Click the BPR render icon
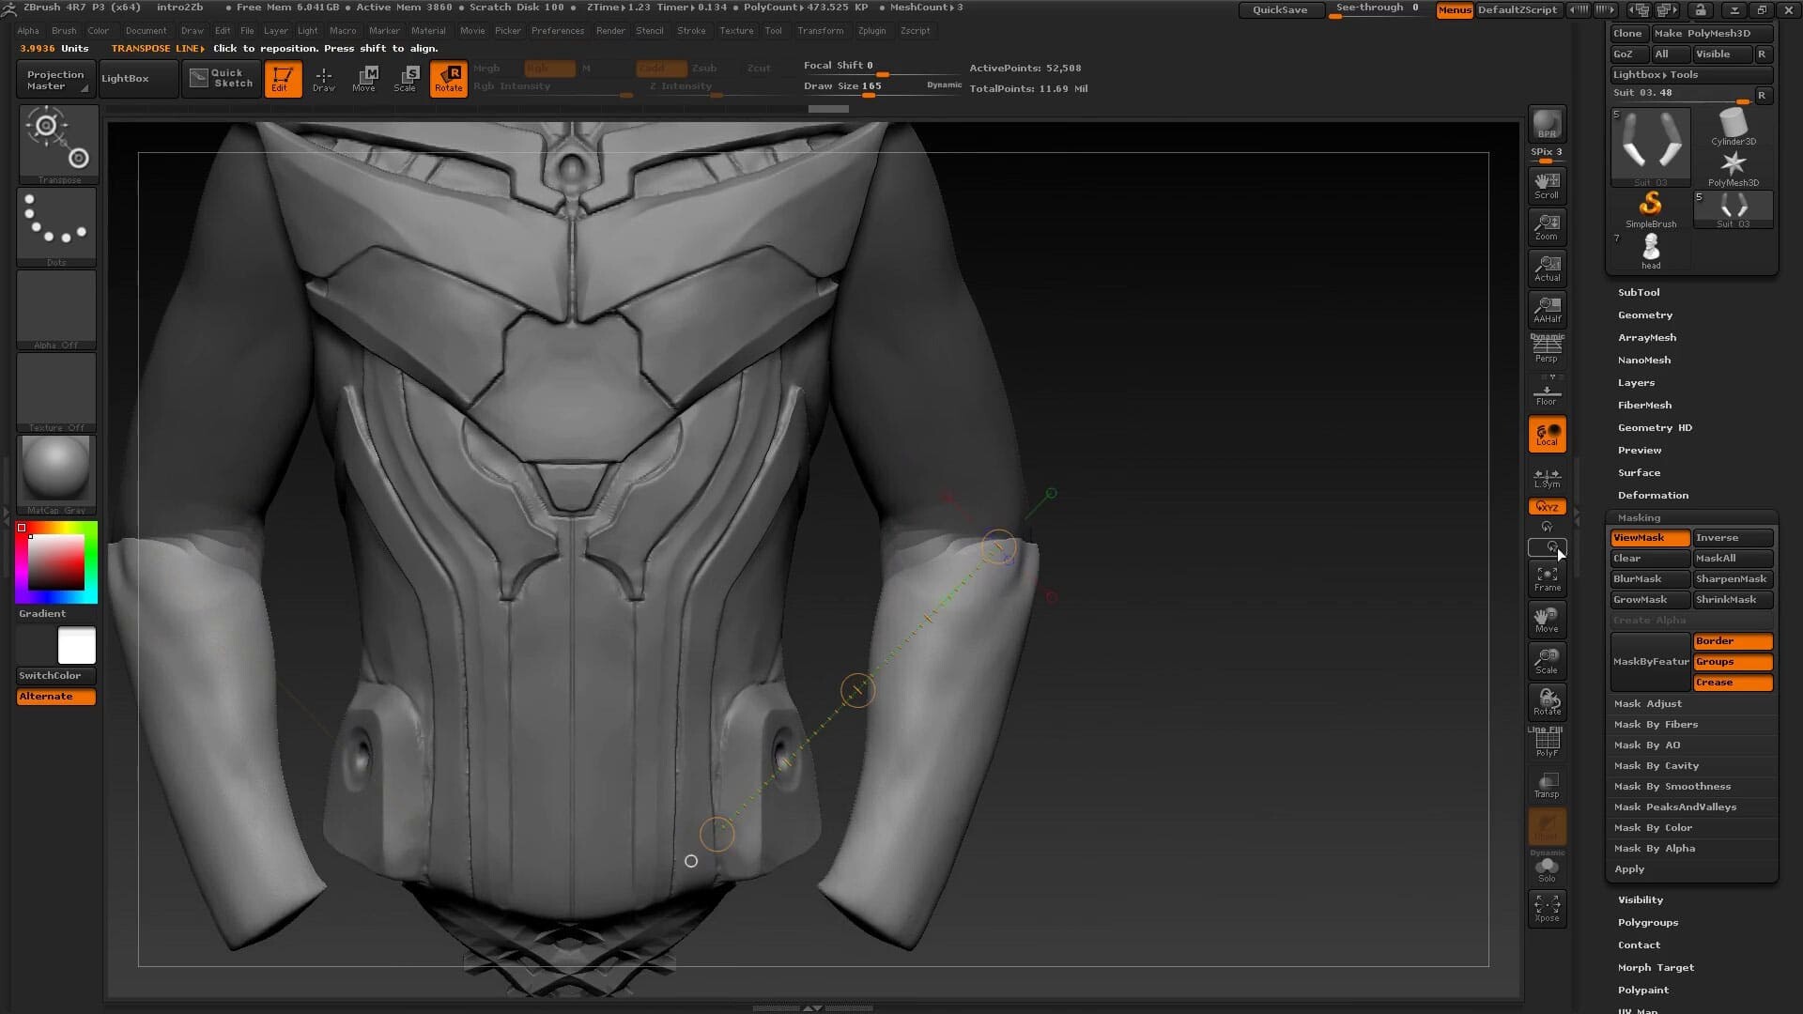1803x1014 pixels. (1547, 124)
